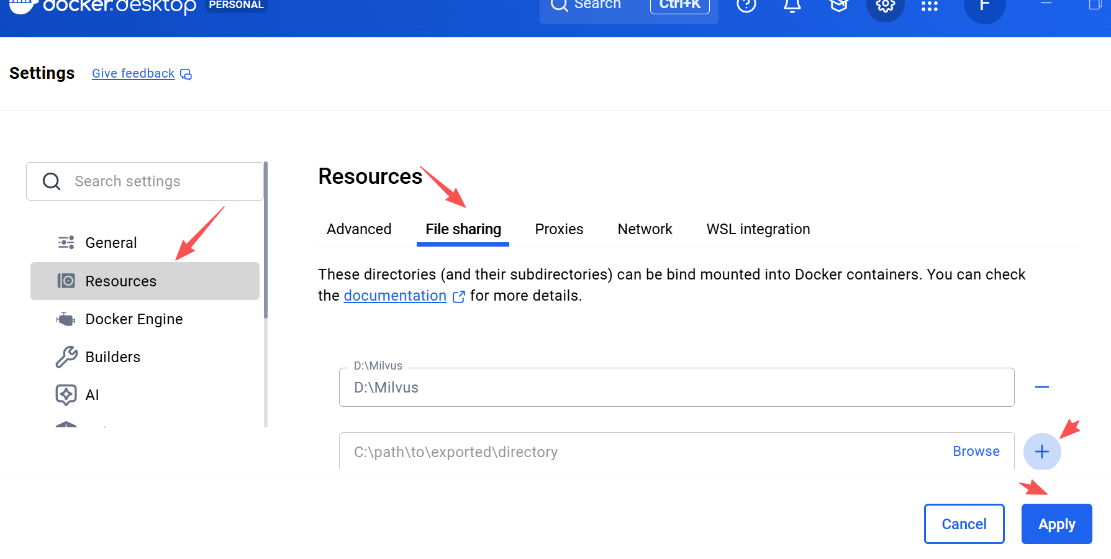Remove D:\Milvus with the minus icon

(1042, 387)
